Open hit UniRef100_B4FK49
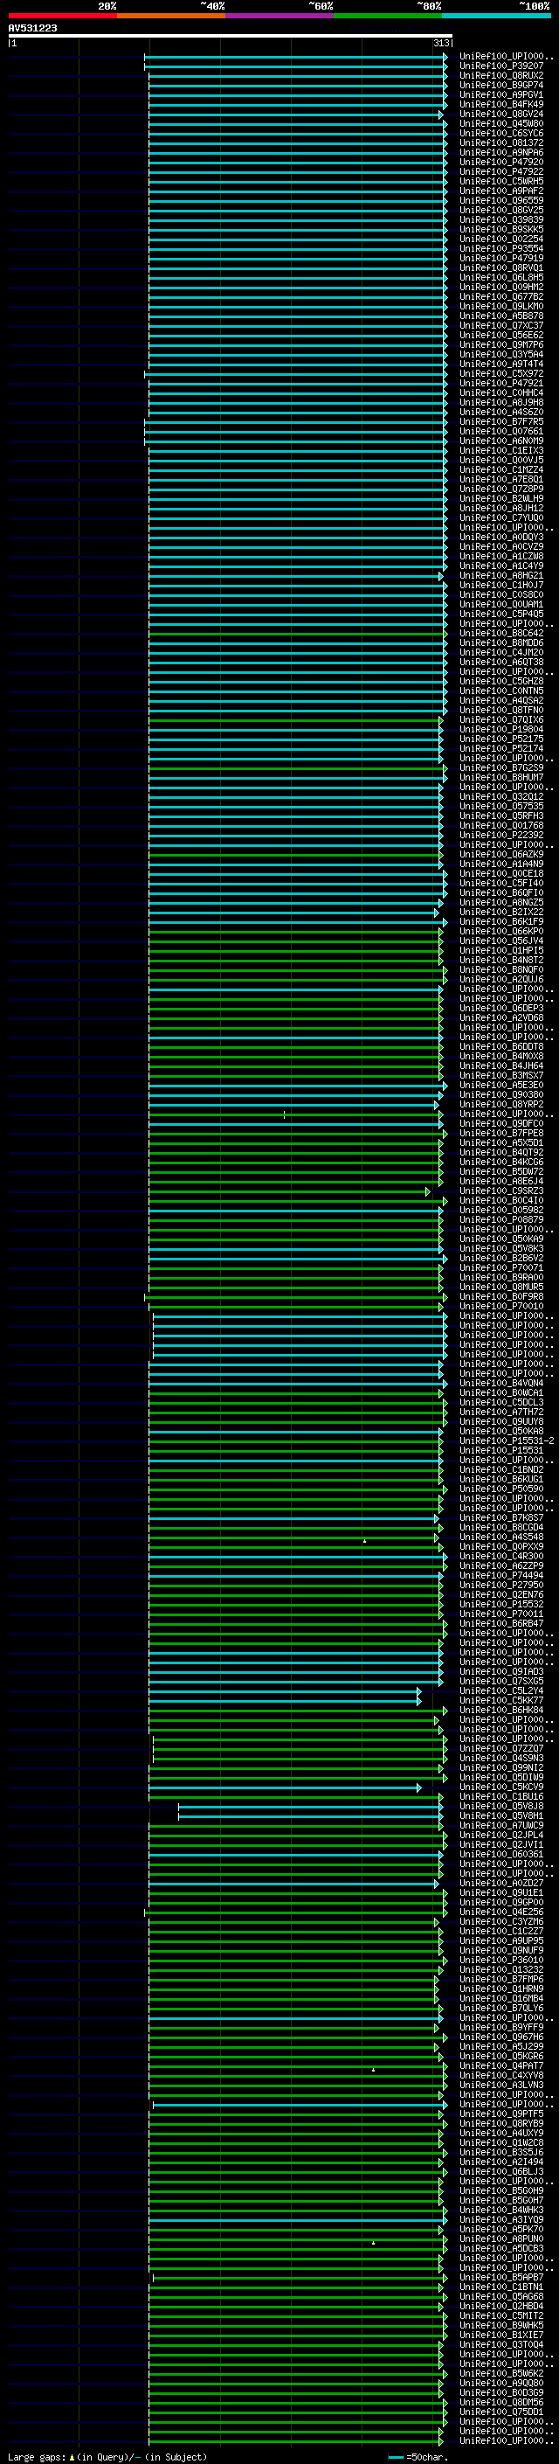The height and width of the screenshot is (2464, 559). pos(501,105)
